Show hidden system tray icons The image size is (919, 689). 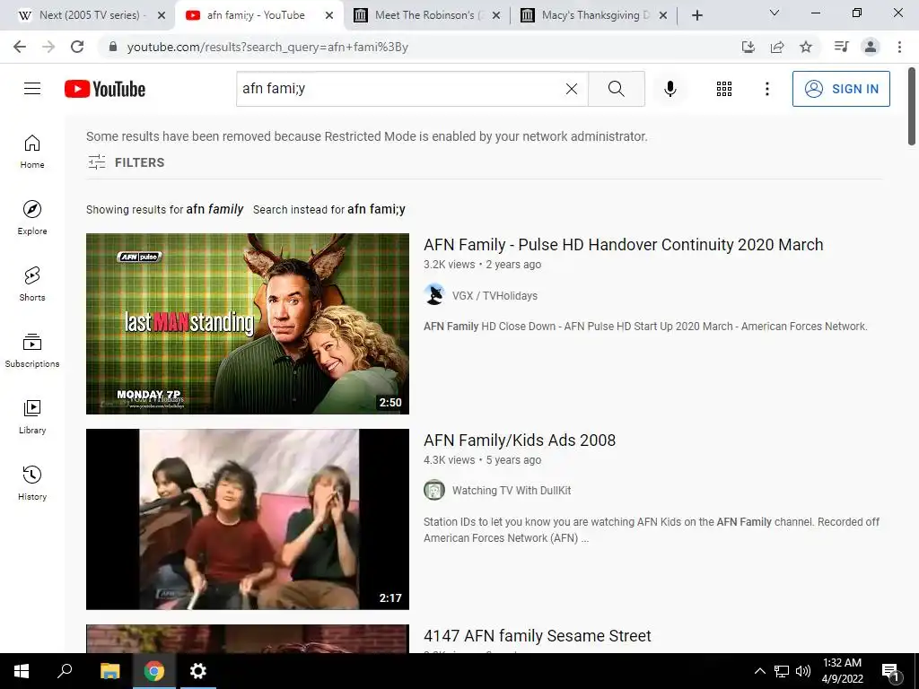(x=759, y=671)
